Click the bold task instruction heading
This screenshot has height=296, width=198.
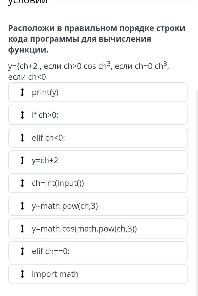tap(96, 39)
